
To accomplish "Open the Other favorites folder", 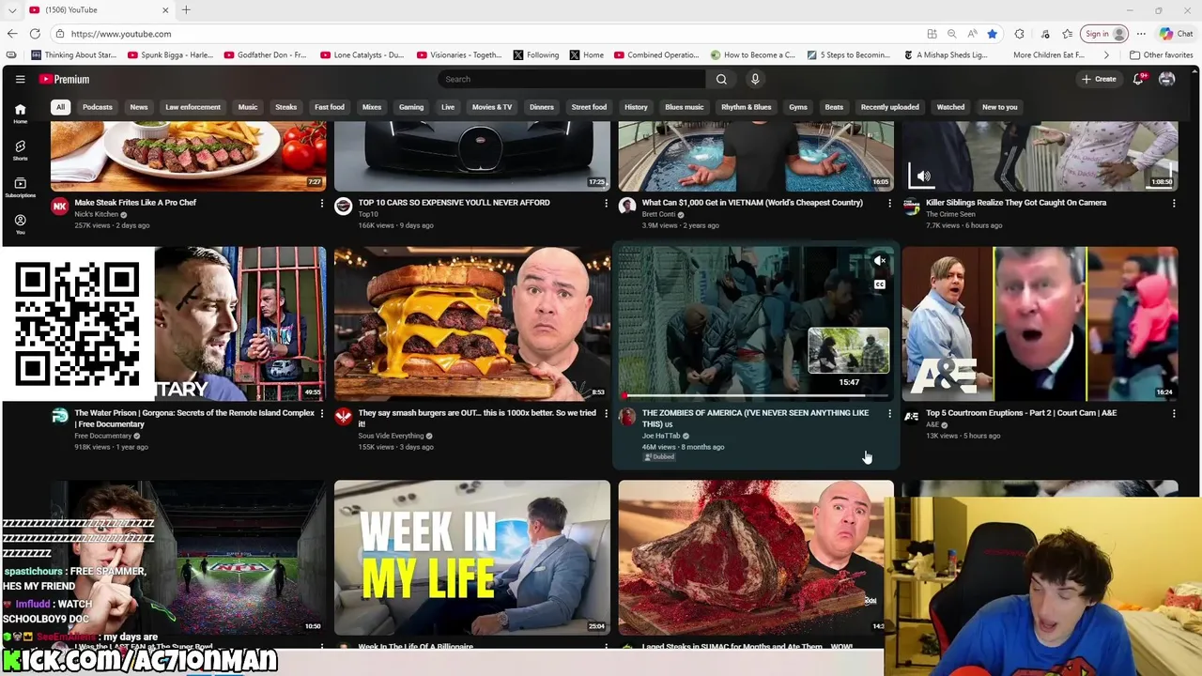I will click(1161, 55).
